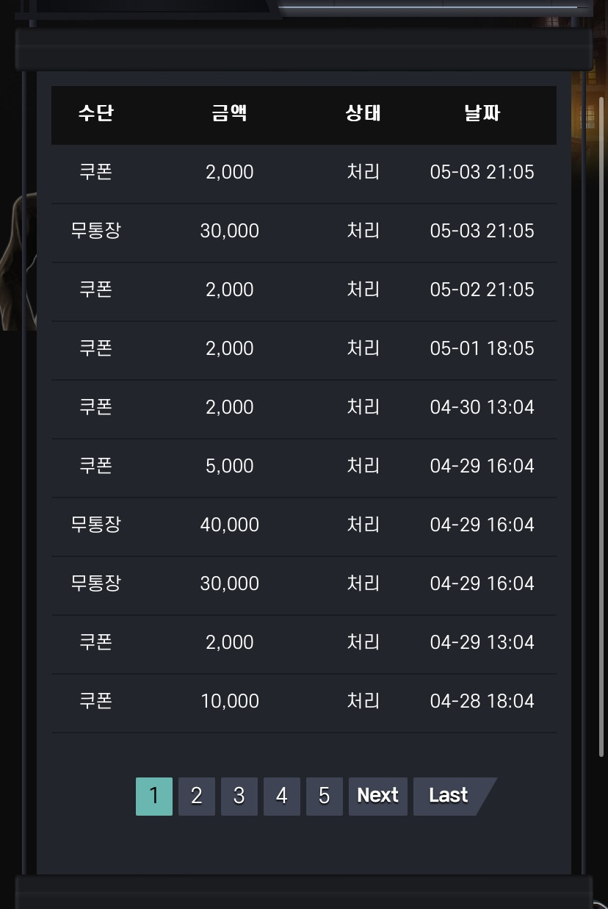Go to page 3 of results
Image resolution: width=608 pixels, height=909 pixels.
click(239, 797)
